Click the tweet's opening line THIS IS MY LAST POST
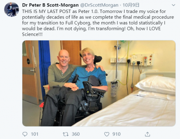Screen dimensions: 180x139 click(x=46, y=12)
